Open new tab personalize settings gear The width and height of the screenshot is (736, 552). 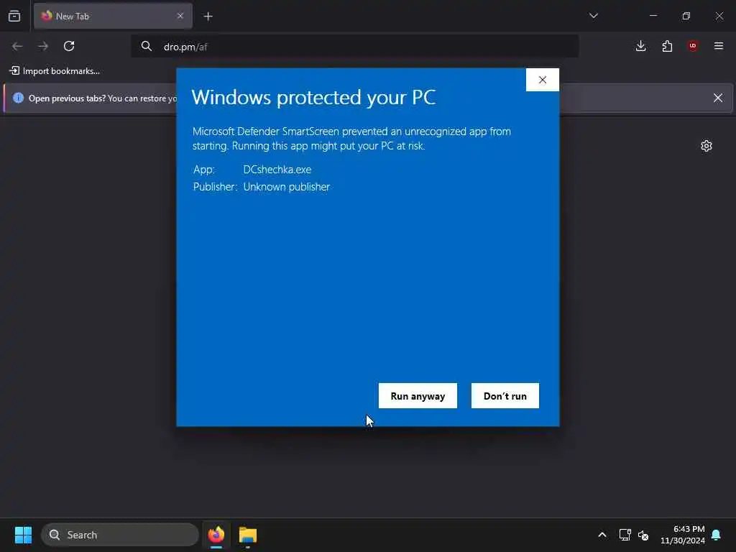point(706,146)
